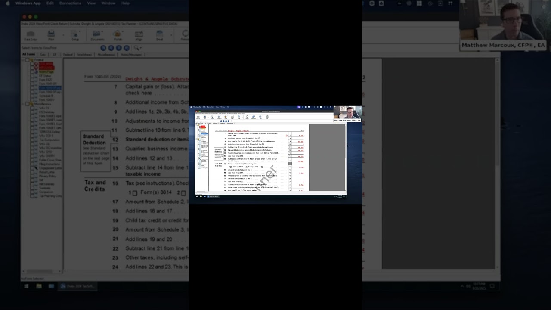Switch to the Federal tab in the enlarged background
The width and height of the screenshot is (551, 310).
click(x=68, y=55)
